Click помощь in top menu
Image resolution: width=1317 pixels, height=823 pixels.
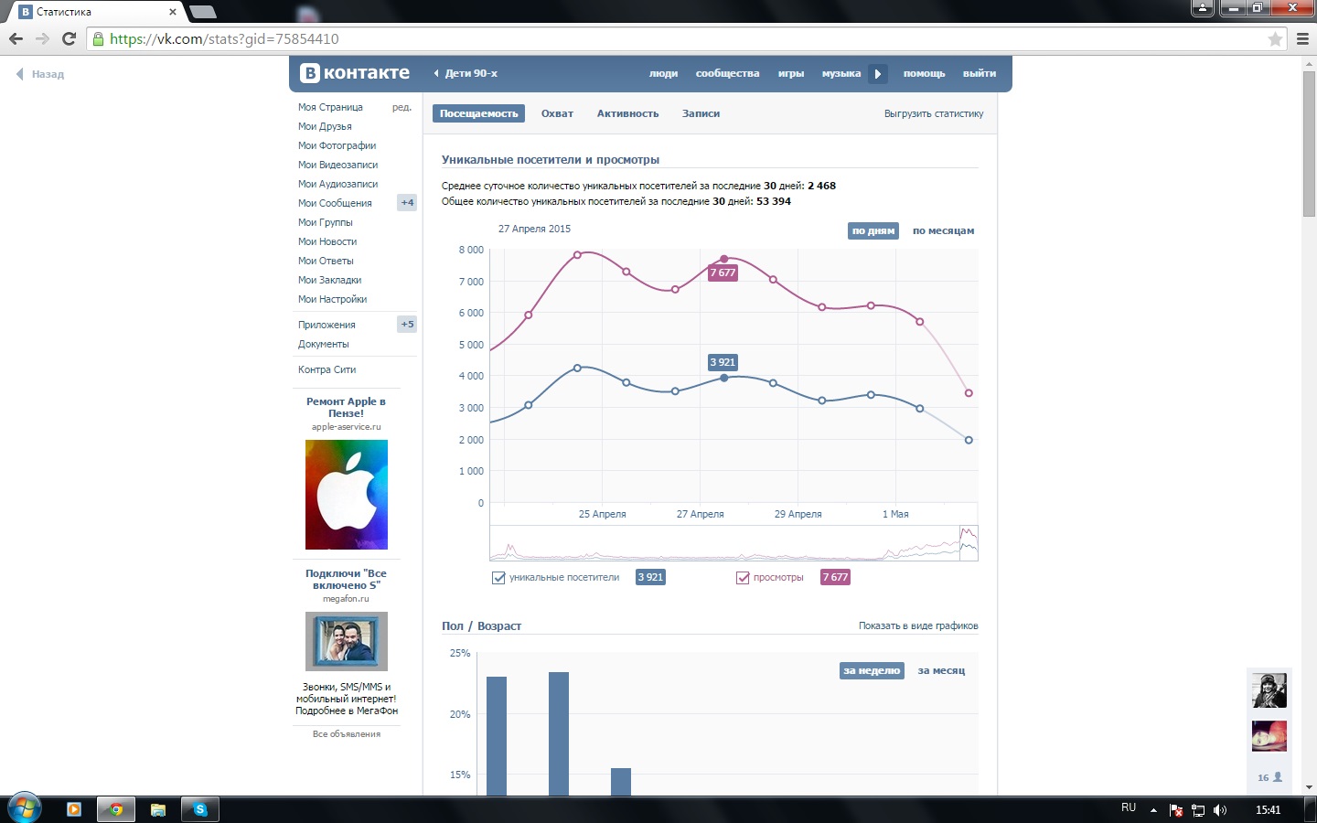(924, 73)
